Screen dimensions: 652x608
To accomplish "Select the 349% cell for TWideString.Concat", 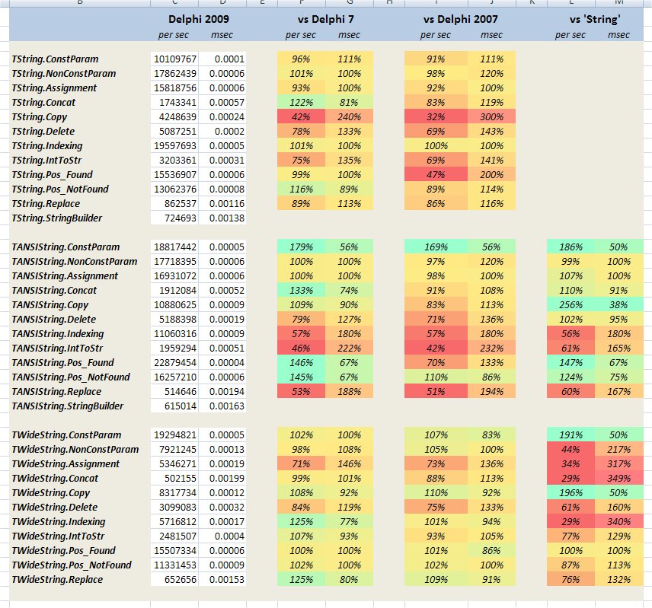I will point(619,478).
